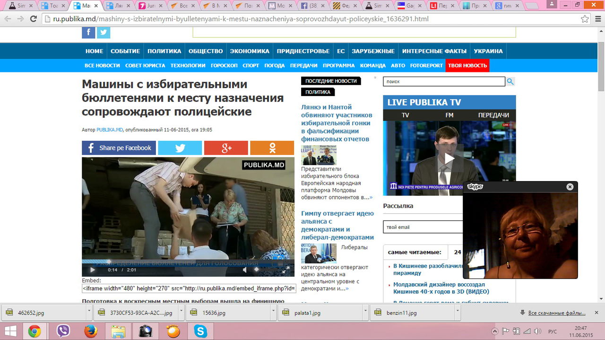
Task: Open Viber from the taskbar
Action: point(63,331)
